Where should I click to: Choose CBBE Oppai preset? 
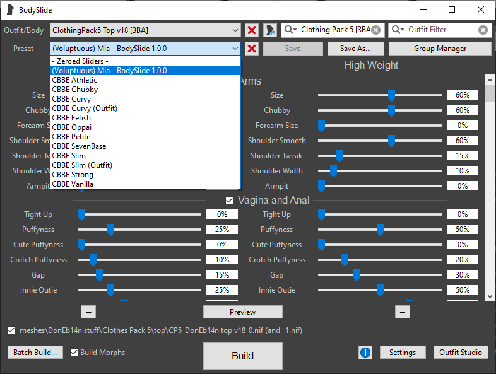[x=146, y=127]
